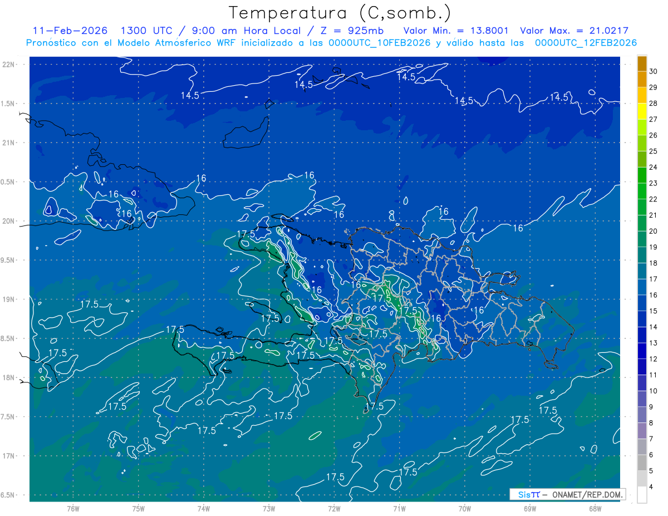The height and width of the screenshot is (516, 668).
Task: Click the "17N" latitude axis label
Action: (x=8, y=456)
